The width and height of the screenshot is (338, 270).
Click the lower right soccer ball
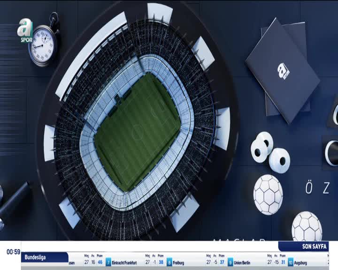coord(307,227)
